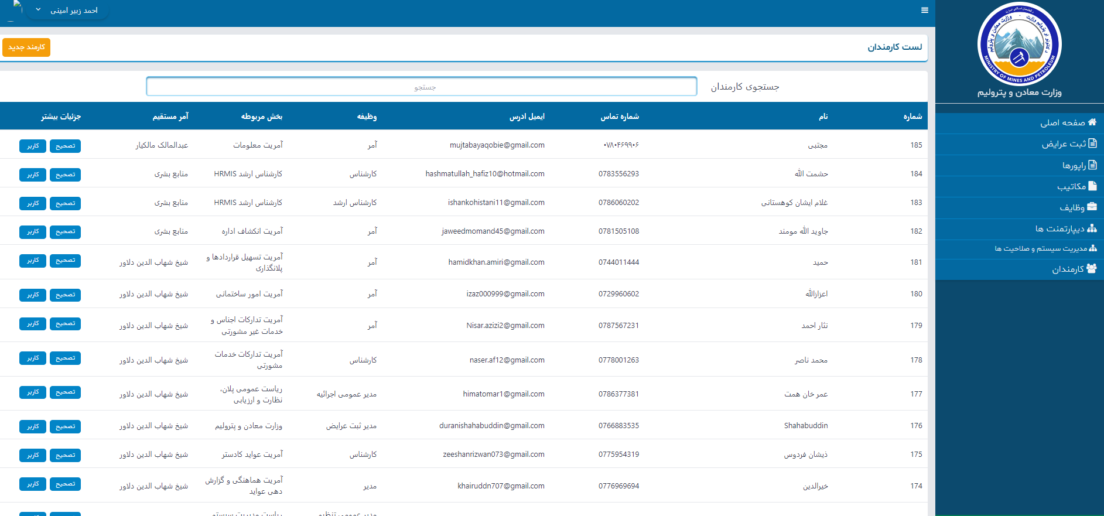Click the users icon beside کارمندان
The image size is (1104, 516).
click(1092, 268)
